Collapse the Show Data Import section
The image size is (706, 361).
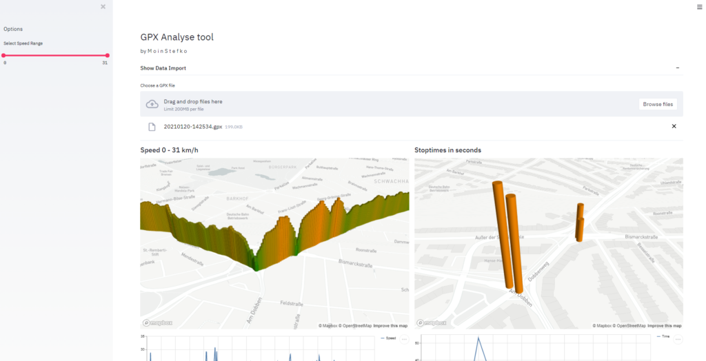(677, 68)
